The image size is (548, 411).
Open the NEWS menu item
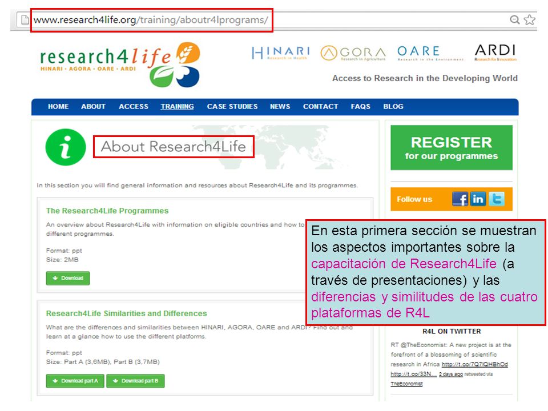pos(280,107)
